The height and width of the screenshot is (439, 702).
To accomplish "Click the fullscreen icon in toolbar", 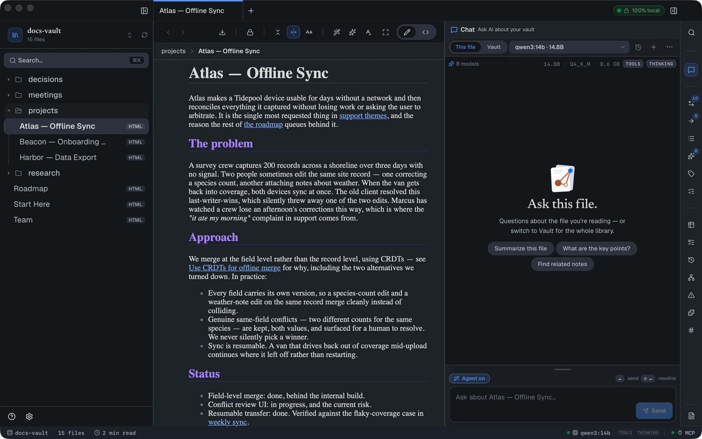I will (385, 32).
